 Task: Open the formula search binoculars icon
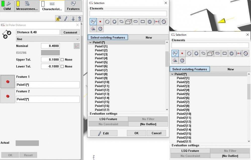[x=58, y=19]
